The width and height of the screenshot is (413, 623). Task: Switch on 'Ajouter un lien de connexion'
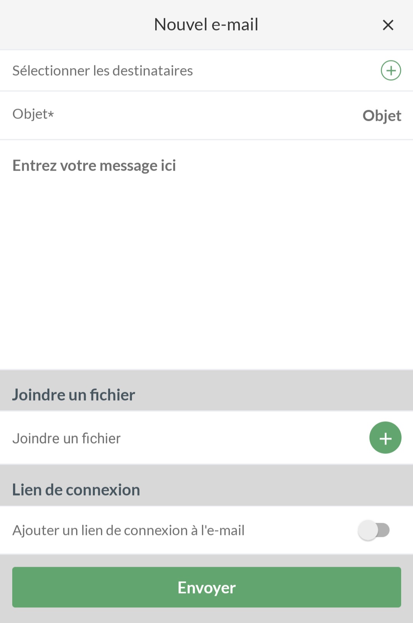click(374, 530)
